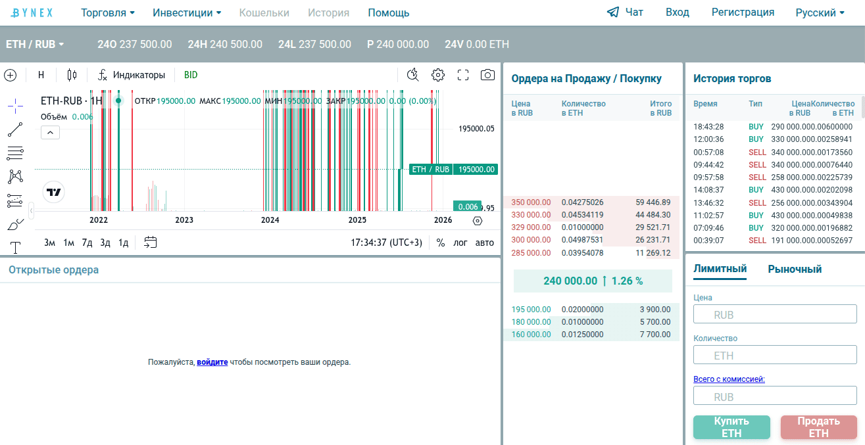The image size is (865, 445).
Task: Open the Торговля dropdown menu
Action: pyautogui.click(x=108, y=13)
